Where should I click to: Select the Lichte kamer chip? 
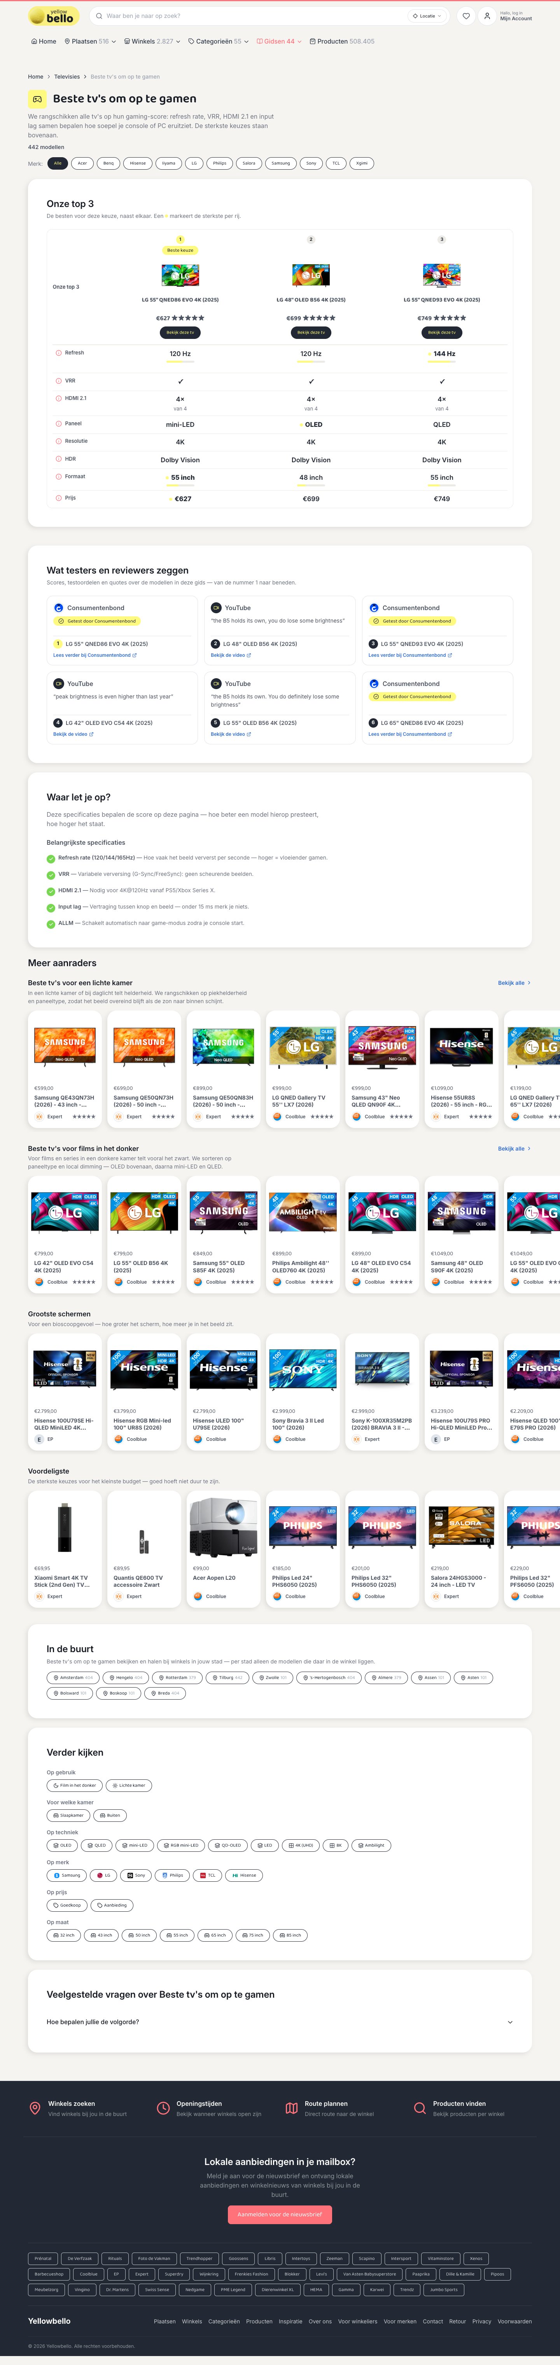click(128, 1785)
